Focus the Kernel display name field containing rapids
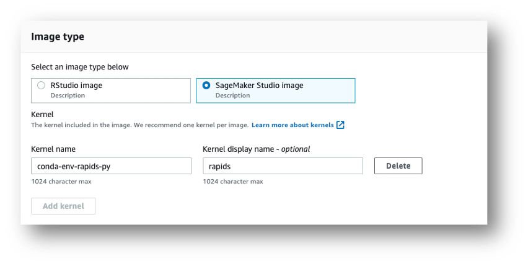528x266 pixels. tap(283, 166)
